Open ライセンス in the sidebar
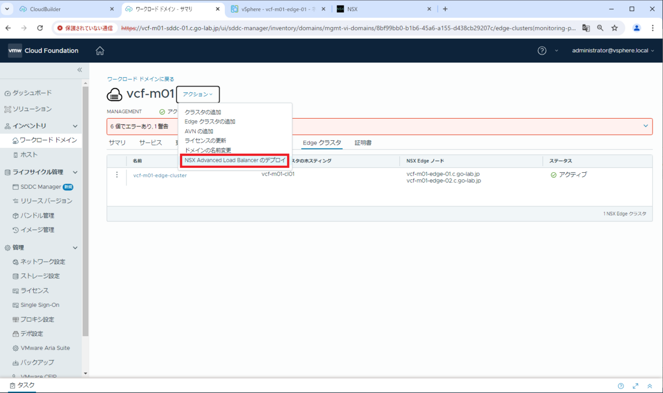 (x=30, y=290)
